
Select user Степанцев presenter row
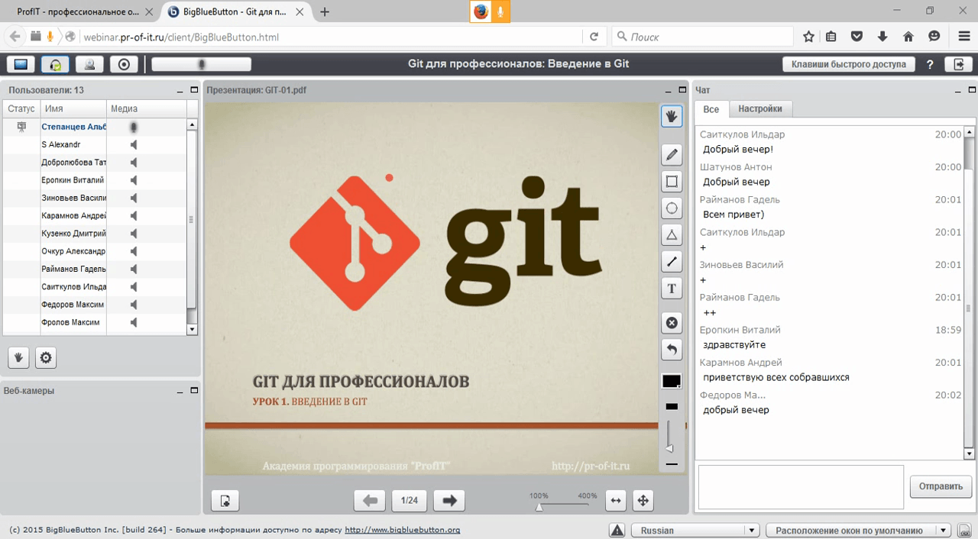pos(95,127)
